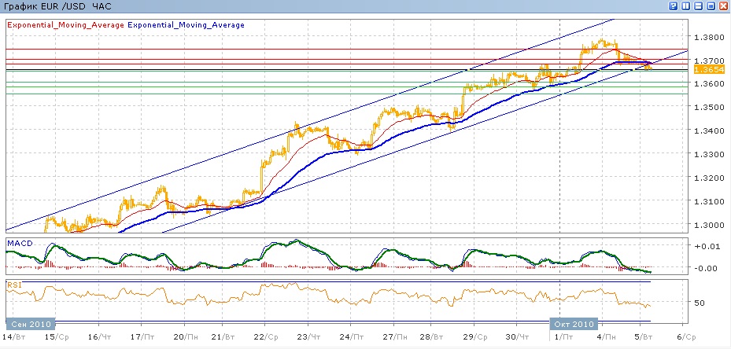Click the Сен 2010 month marker
Screen dimensions: 731x349
31,323
